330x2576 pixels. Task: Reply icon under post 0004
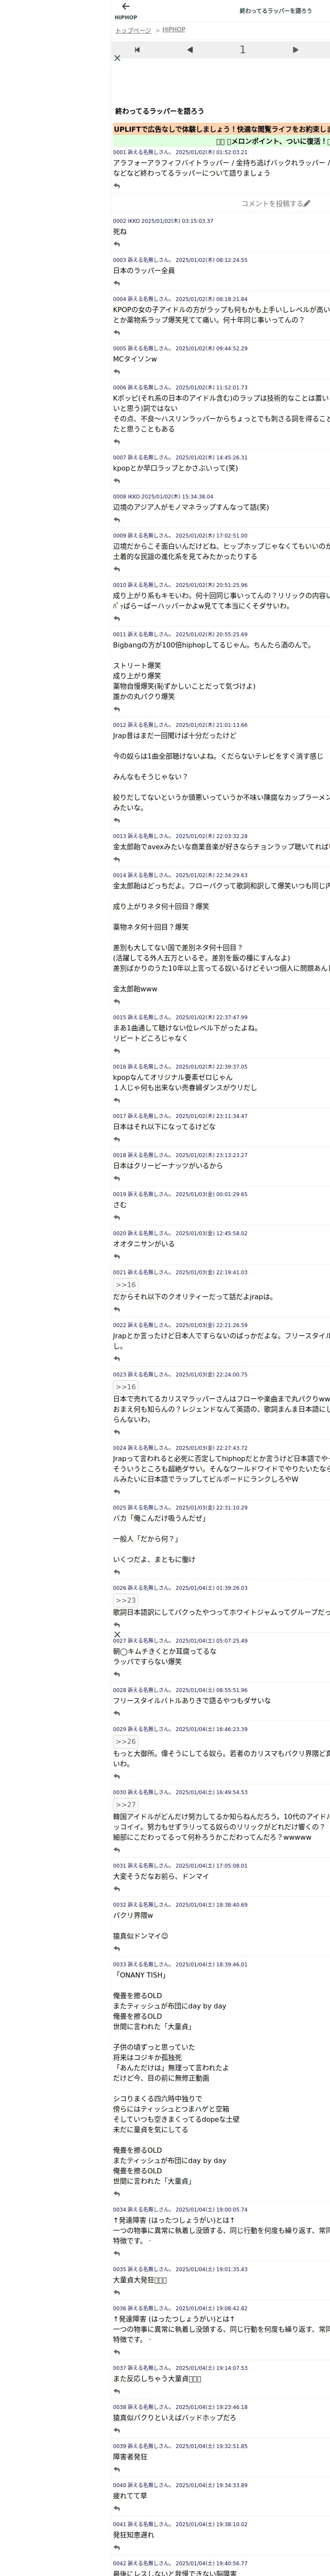point(117,333)
